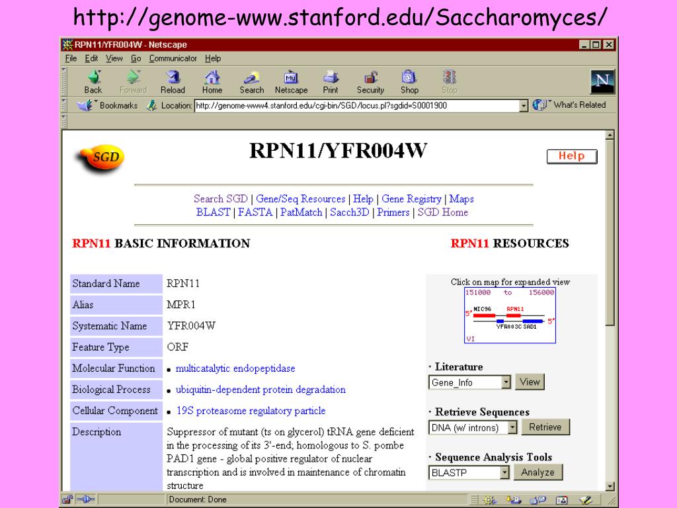The image size is (677, 508).
Task: Click the scrollbar down arrow
Action: (x=610, y=486)
